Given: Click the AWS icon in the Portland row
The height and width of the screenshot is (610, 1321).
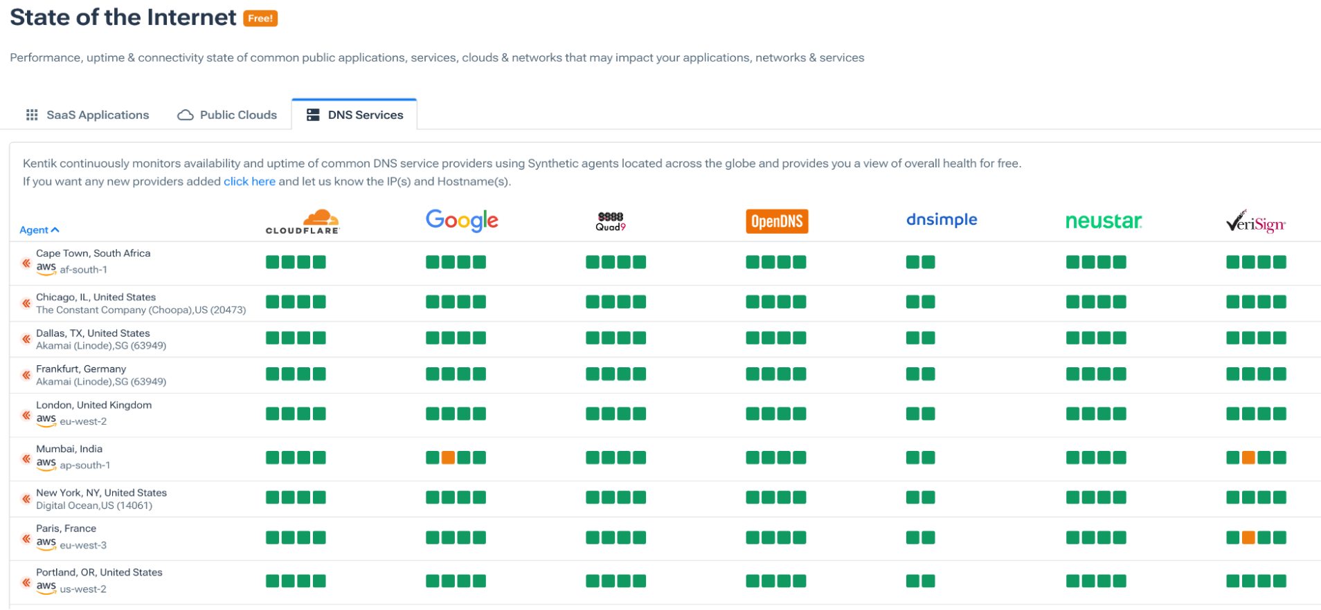Looking at the screenshot, I should 46,587.
